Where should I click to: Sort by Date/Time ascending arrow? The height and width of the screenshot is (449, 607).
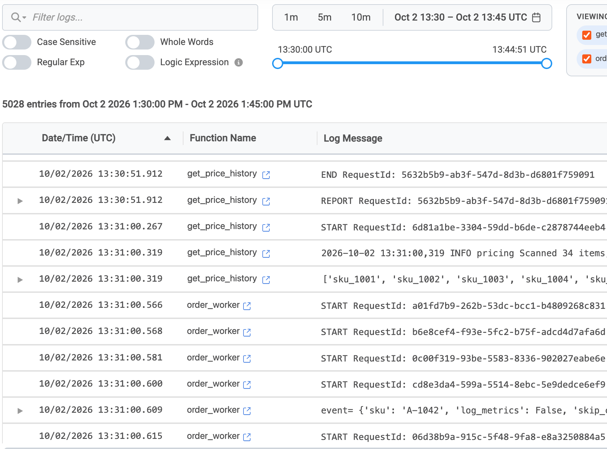point(167,138)
